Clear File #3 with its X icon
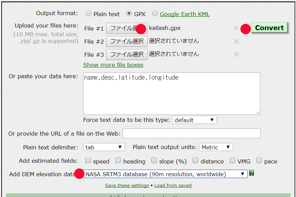Image resolution: width=296 pixels, height=197 pixels. pos(236,55)
